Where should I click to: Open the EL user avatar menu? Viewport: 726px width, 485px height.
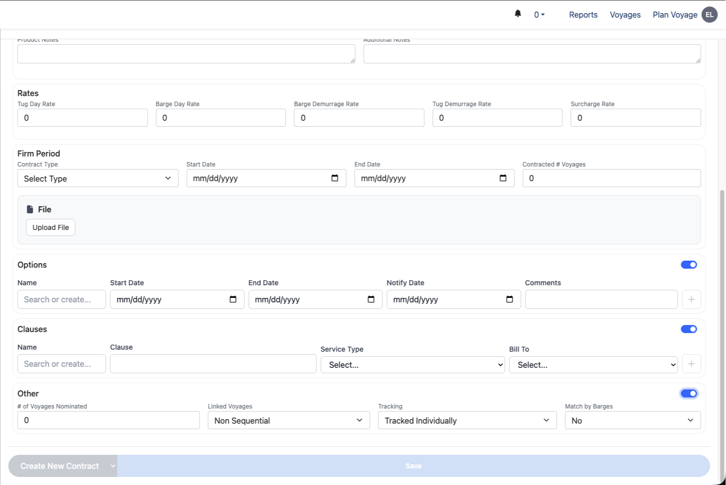click(x=709, y=15)
